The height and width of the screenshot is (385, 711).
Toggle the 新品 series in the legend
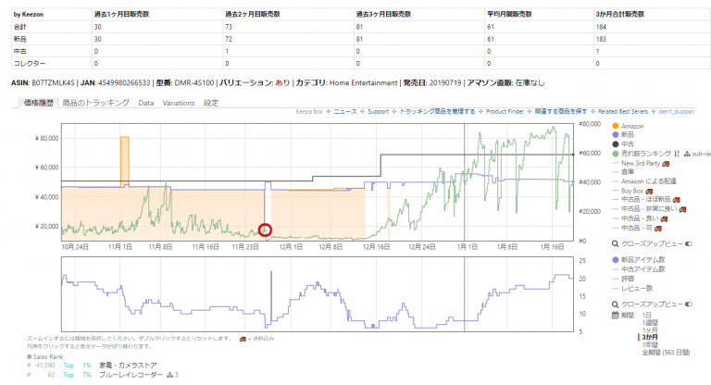[616, 135]
